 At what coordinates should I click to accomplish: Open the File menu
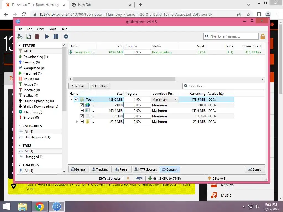click(20, 29)
